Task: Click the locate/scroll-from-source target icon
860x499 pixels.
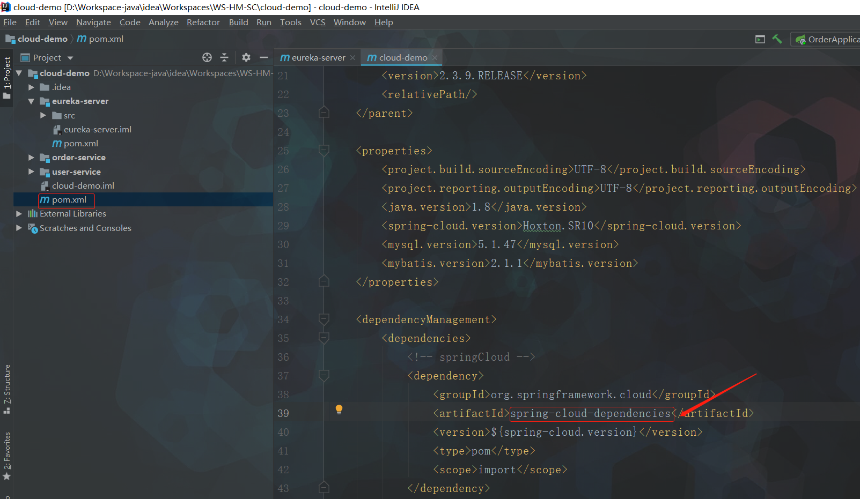Action: click(x=207, y=57)
